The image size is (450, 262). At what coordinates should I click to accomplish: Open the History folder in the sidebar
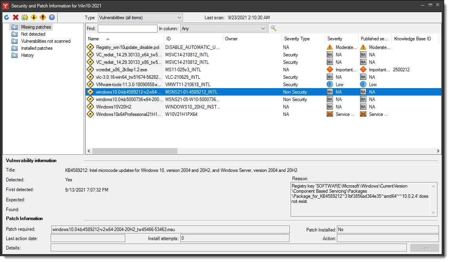27,55
